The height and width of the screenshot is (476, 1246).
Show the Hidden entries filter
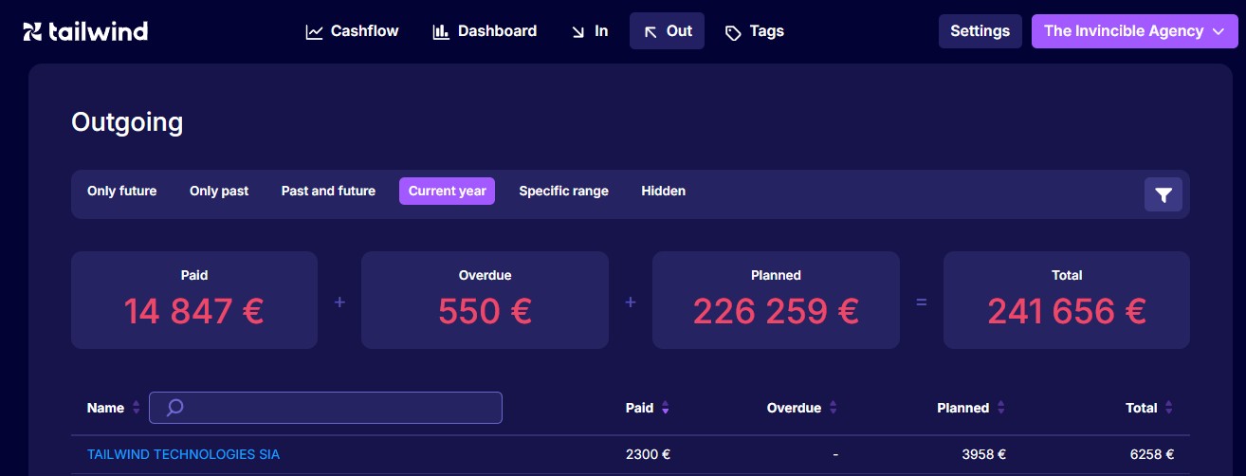663,191
